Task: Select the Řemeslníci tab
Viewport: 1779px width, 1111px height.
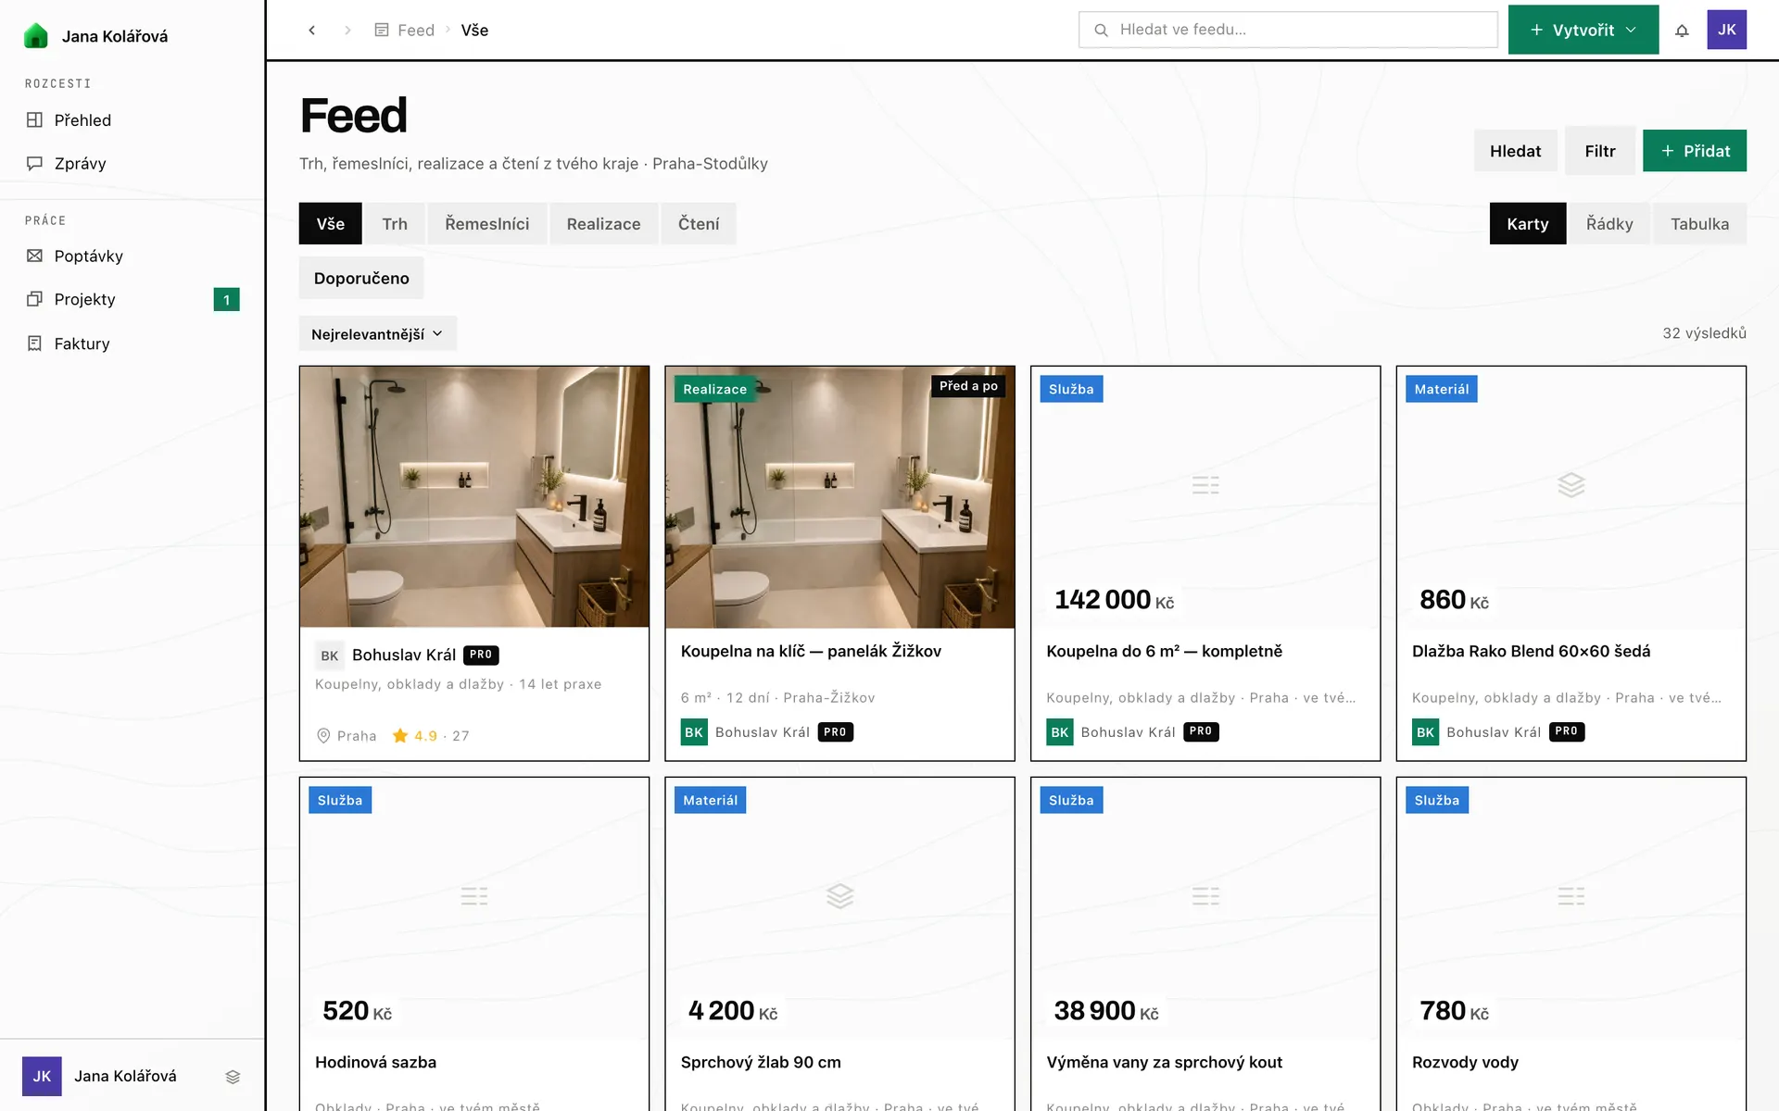Action: pos(486,224)
